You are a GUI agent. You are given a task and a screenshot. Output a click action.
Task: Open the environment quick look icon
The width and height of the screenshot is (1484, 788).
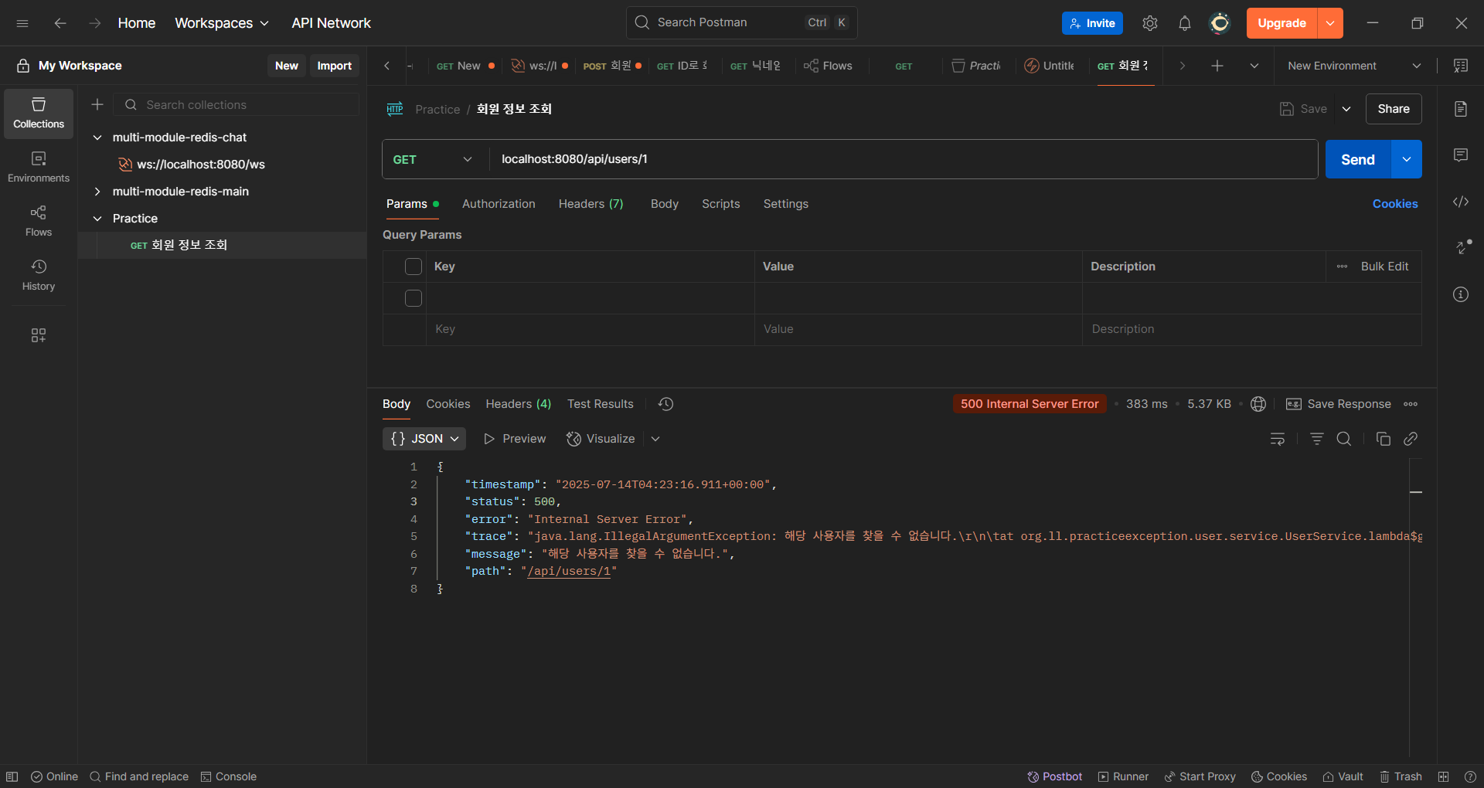click(x=1461, y=66)
